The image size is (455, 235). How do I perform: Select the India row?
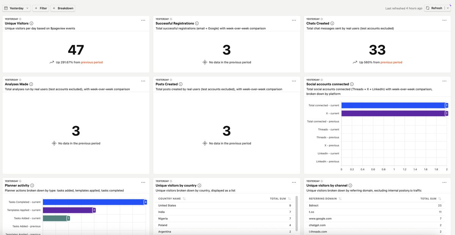pyautogui.click(x=224, y=212)
